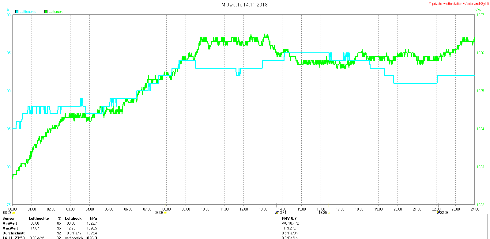
Task: Select the cyan Luftfeuchte legend label
Action: click(28, 12)
